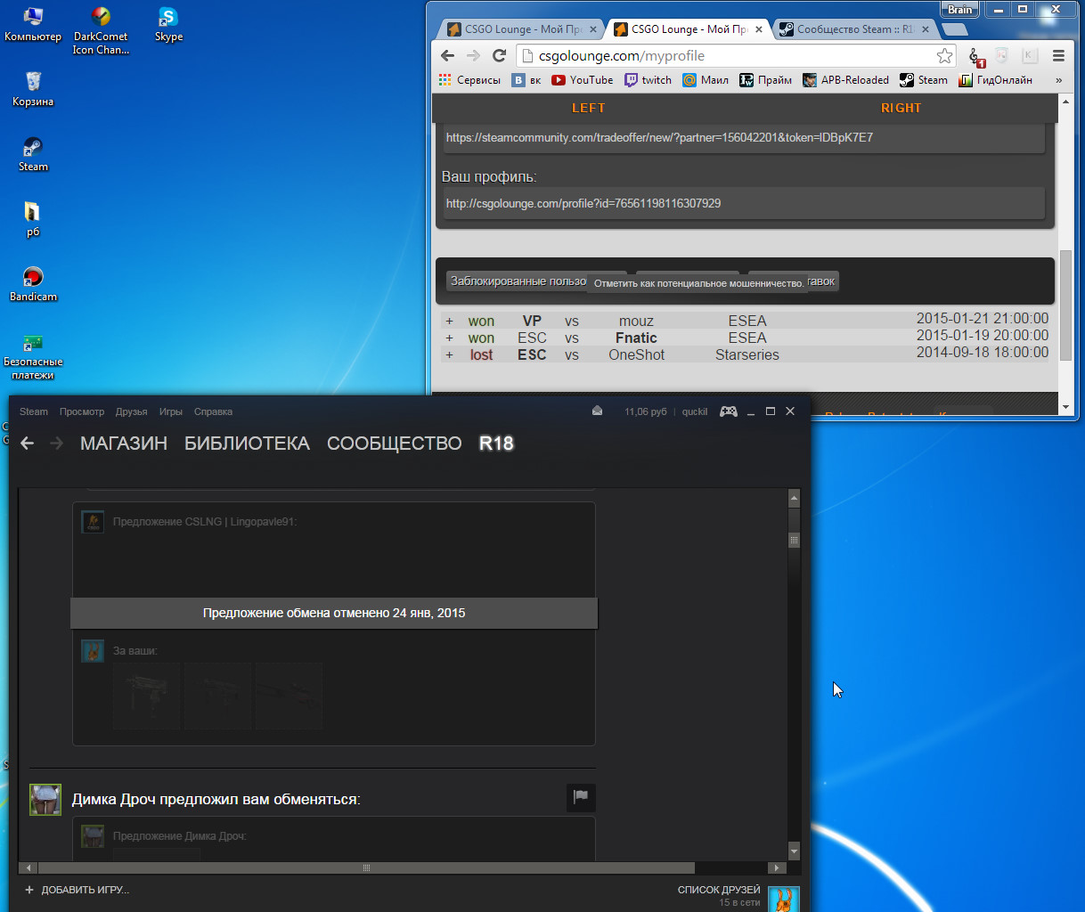Open the Справка menu

pyautogui.click(x=213, y=411)
